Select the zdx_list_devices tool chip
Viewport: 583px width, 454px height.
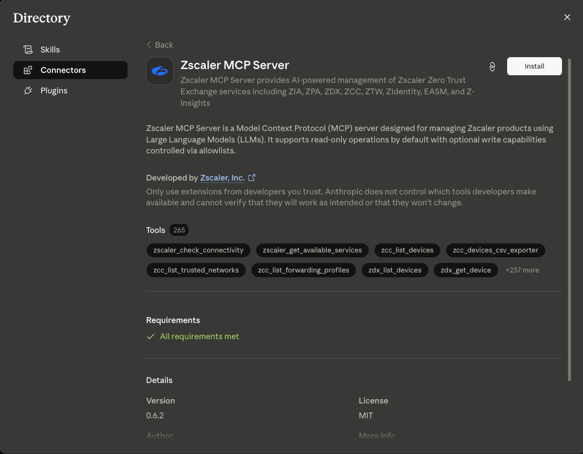click(x=395, y=270)
